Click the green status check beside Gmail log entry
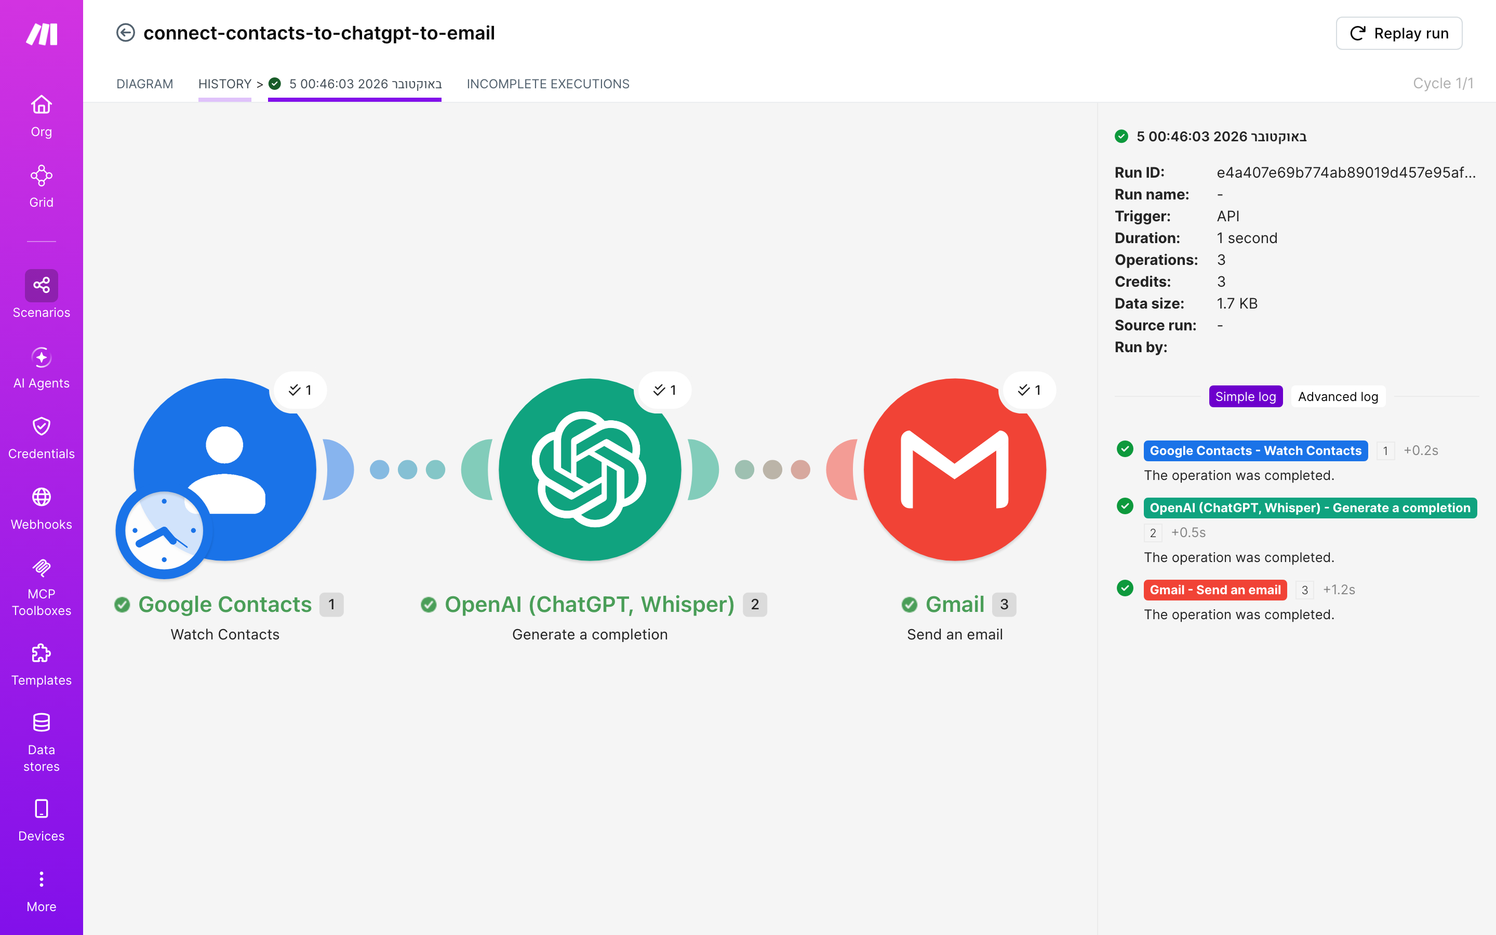The height and width of the screenshot is (935, 1496). point(1125,587)
